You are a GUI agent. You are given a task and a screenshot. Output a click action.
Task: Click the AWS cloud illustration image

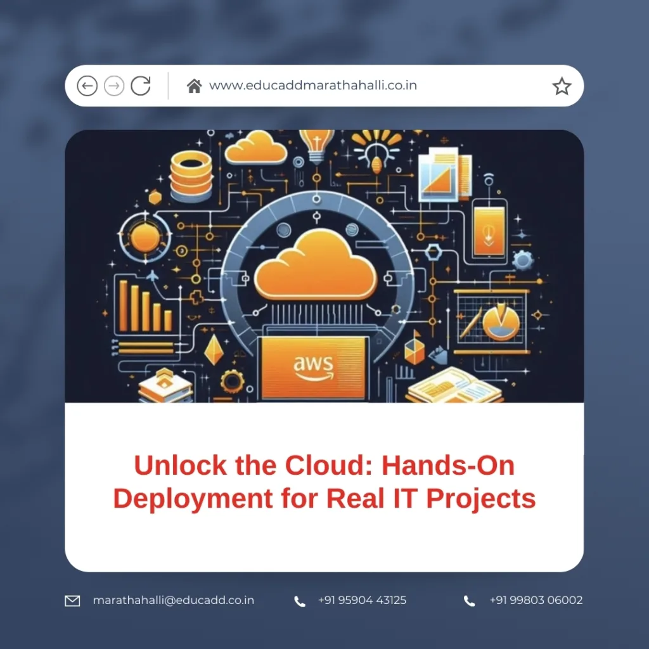click(x=324, y=266)
